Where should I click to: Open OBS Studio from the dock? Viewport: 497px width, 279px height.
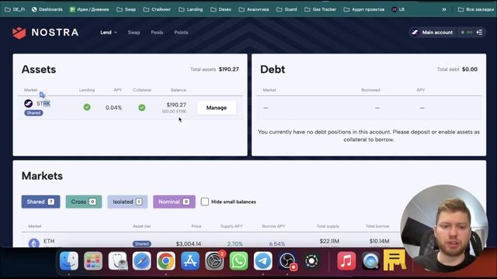[287, 261]
